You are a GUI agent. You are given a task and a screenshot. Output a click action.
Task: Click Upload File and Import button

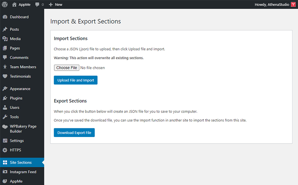pos(76,80)
